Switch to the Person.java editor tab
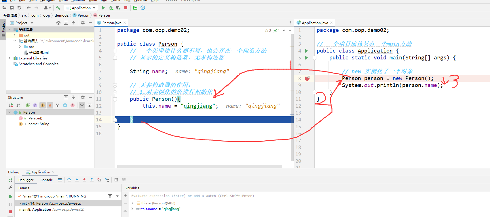This screenshot has height=217, width=490. click(112, 23)
